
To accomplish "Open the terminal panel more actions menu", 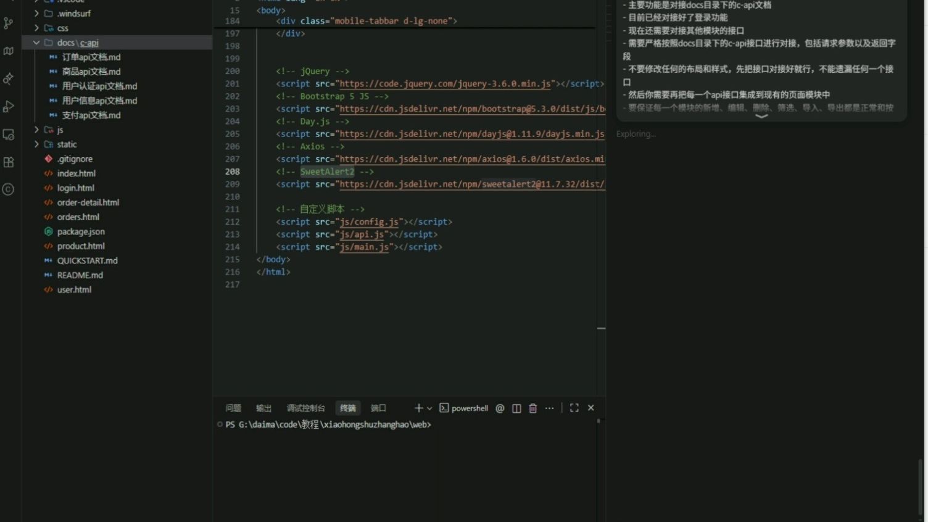I will pos(549,408).
